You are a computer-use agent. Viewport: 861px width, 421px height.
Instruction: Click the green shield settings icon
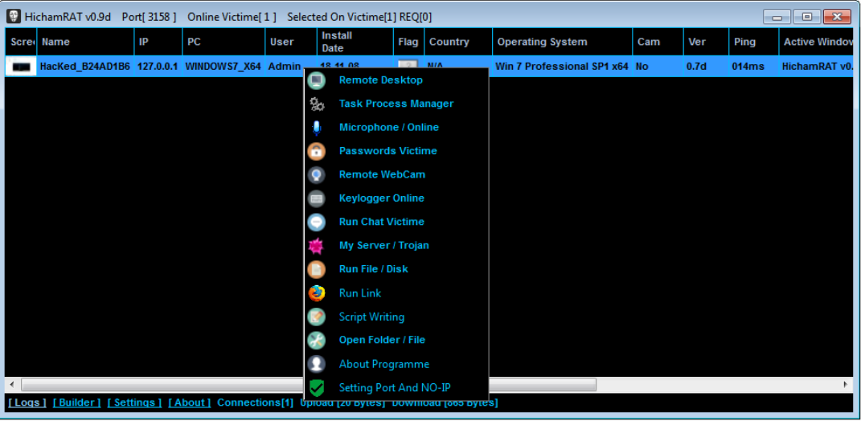coord(316,387)
